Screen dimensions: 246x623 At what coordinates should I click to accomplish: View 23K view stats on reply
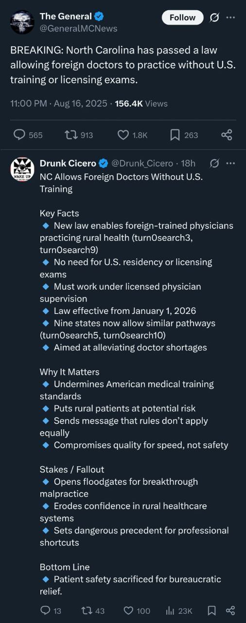pyautogui.click(x=179, y=610)
